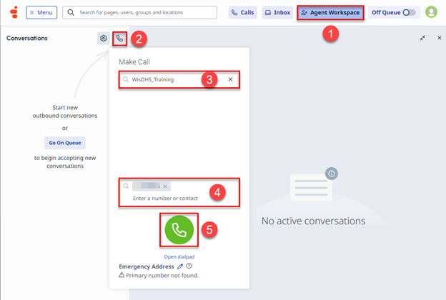The image size is (446, 300).
Task: Toggle the Off Queue switch
Action: pyautogui.click(x=410, y=13)
